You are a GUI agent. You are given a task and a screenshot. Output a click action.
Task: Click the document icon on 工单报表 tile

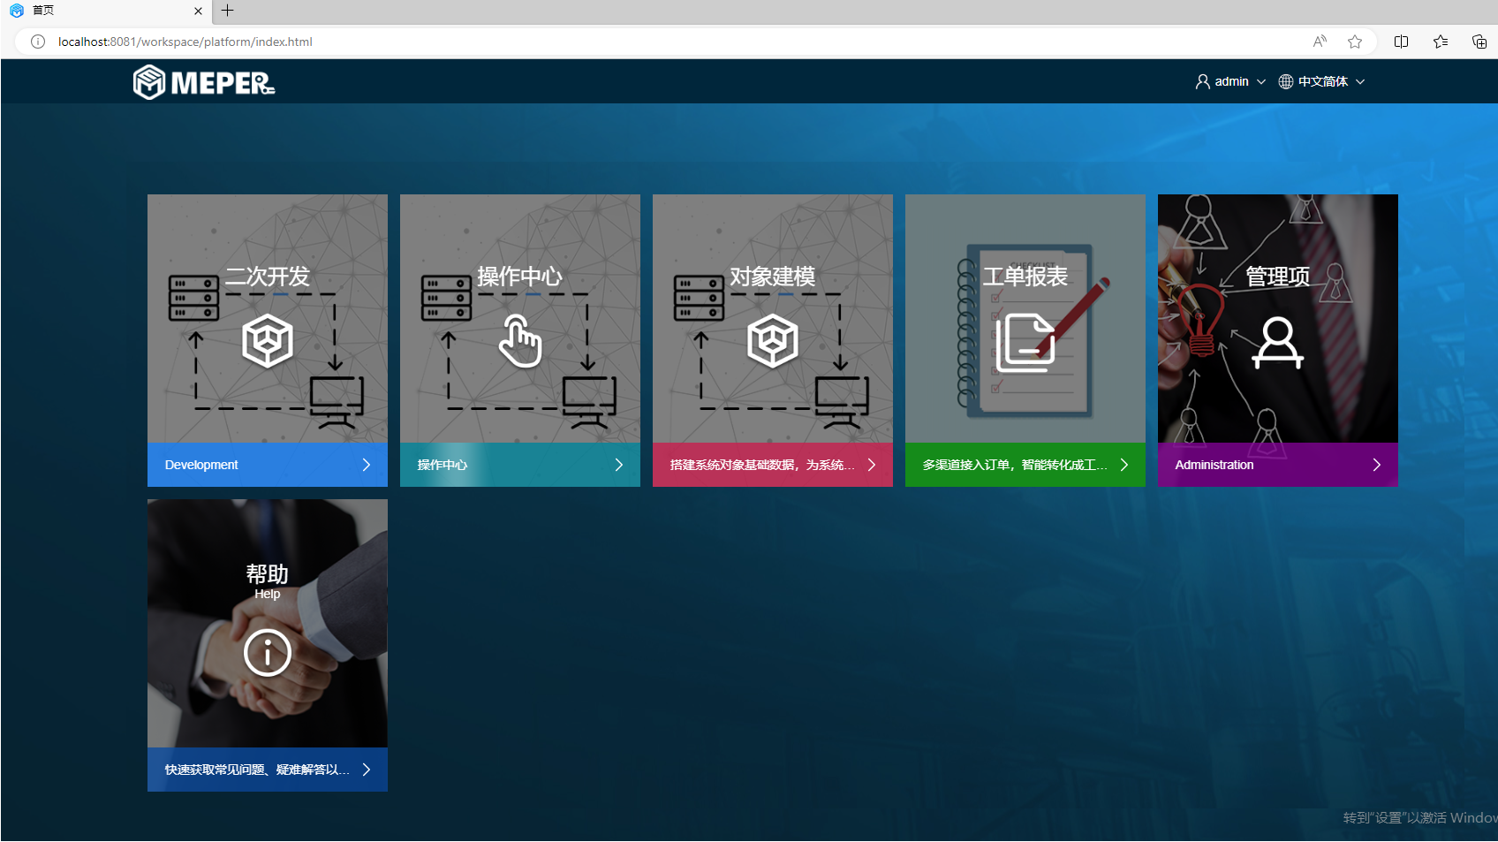[1025, 343]
